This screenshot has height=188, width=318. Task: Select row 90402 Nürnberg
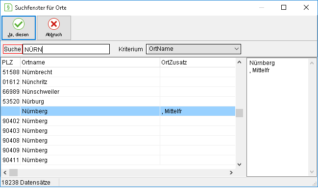coord(118,121)
